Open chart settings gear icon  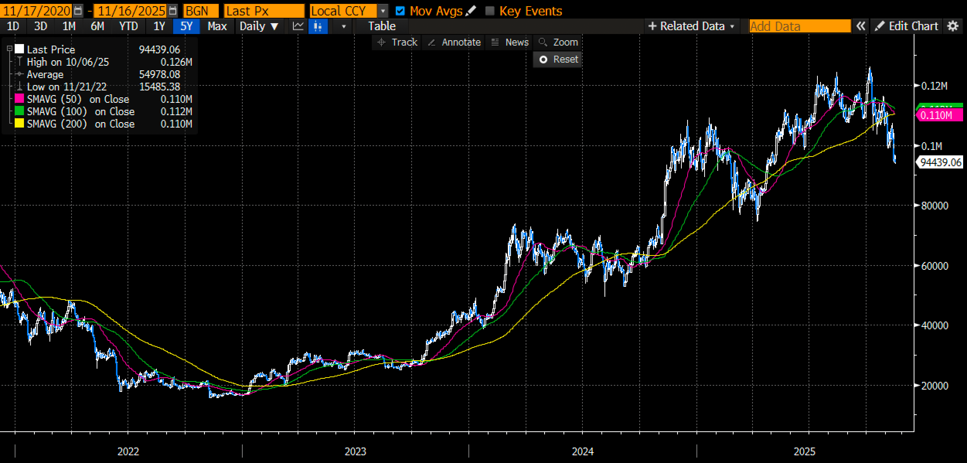(953, 26)
